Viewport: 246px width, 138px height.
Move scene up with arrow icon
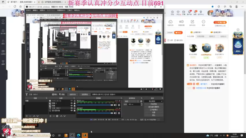[x=34, y=116]
